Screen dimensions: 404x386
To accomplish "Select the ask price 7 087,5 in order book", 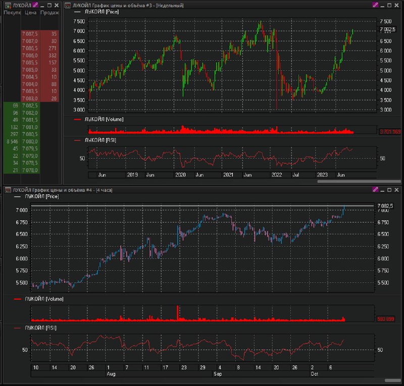I will coord(30,34).
